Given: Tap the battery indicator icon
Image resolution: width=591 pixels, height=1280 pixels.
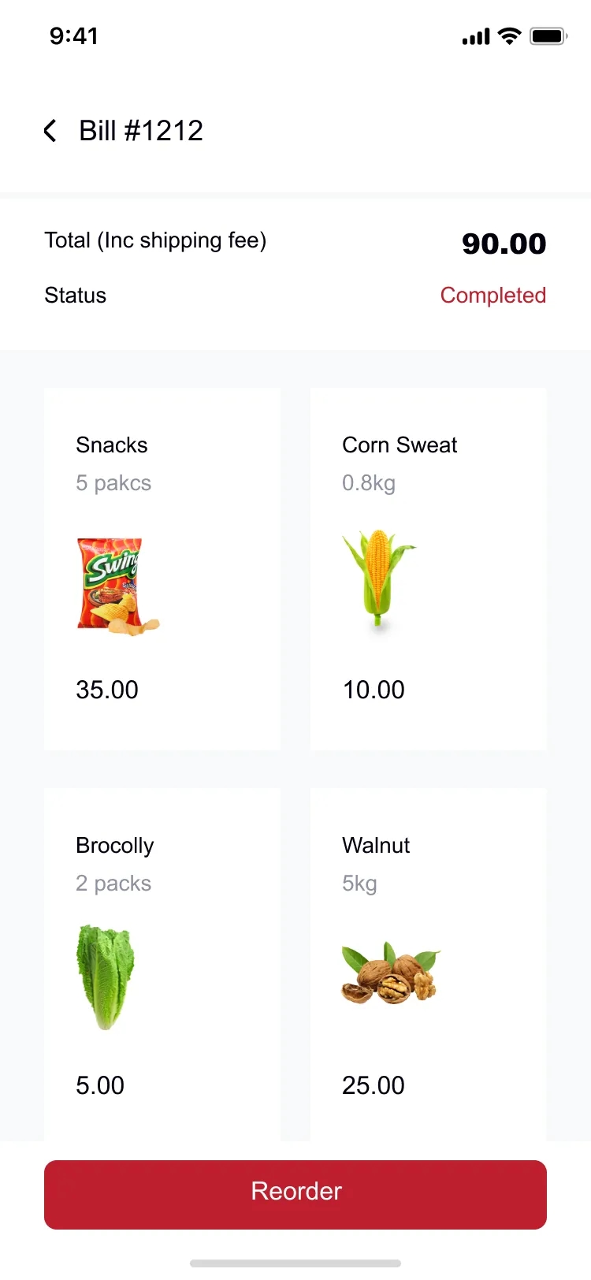Looking at the screenshot, I should click(x=549, y=36).
